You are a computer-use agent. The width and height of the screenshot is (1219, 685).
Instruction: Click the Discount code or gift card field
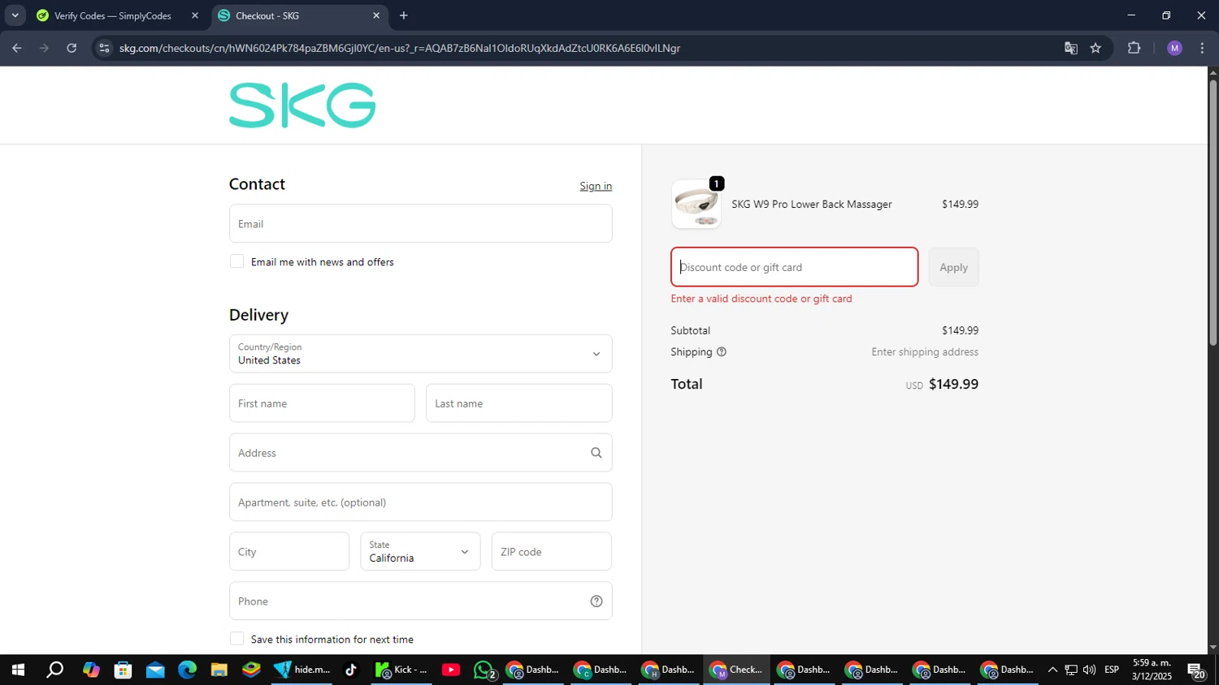(794, 267)
